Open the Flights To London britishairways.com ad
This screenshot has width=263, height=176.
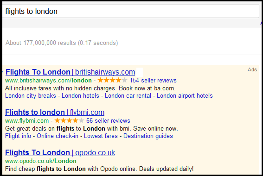(71, 72)
